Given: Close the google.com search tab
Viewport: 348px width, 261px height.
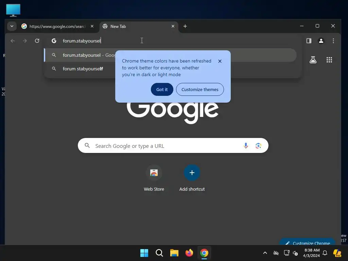Looking at the screenshot, I should point(92,26).
